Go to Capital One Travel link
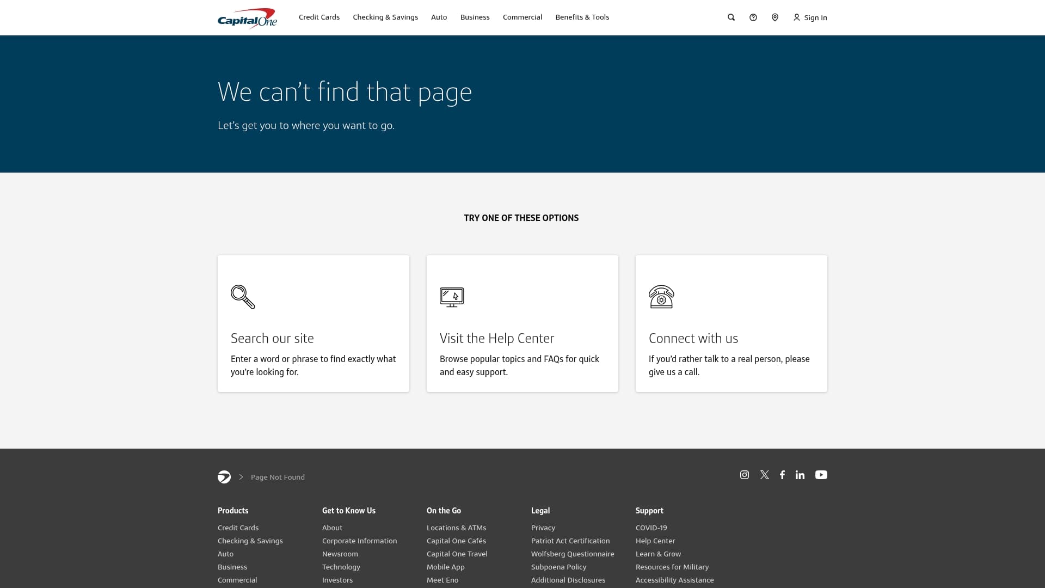1045x588 pixels. [457, 554]
